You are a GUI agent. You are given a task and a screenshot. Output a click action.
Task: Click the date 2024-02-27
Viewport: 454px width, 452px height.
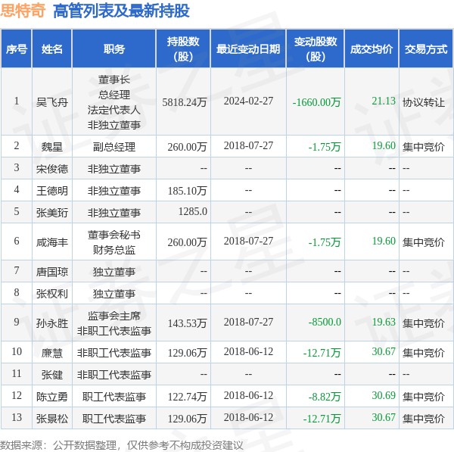(248, 101)
